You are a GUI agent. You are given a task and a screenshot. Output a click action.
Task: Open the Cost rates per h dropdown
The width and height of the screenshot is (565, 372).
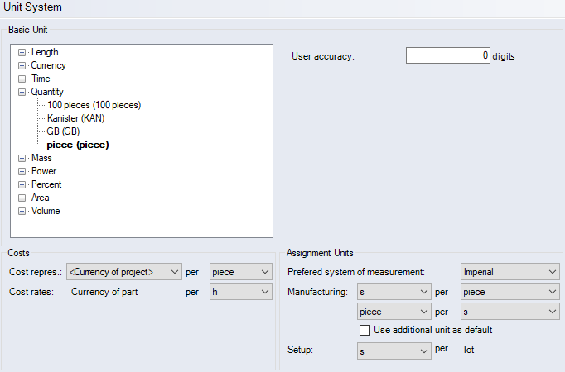(240, 292)
